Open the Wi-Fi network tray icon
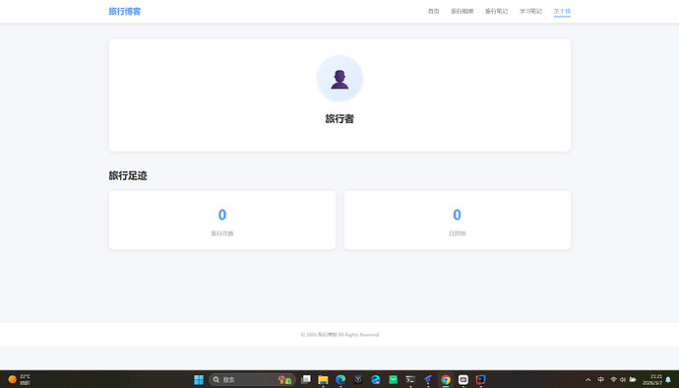 613,380
